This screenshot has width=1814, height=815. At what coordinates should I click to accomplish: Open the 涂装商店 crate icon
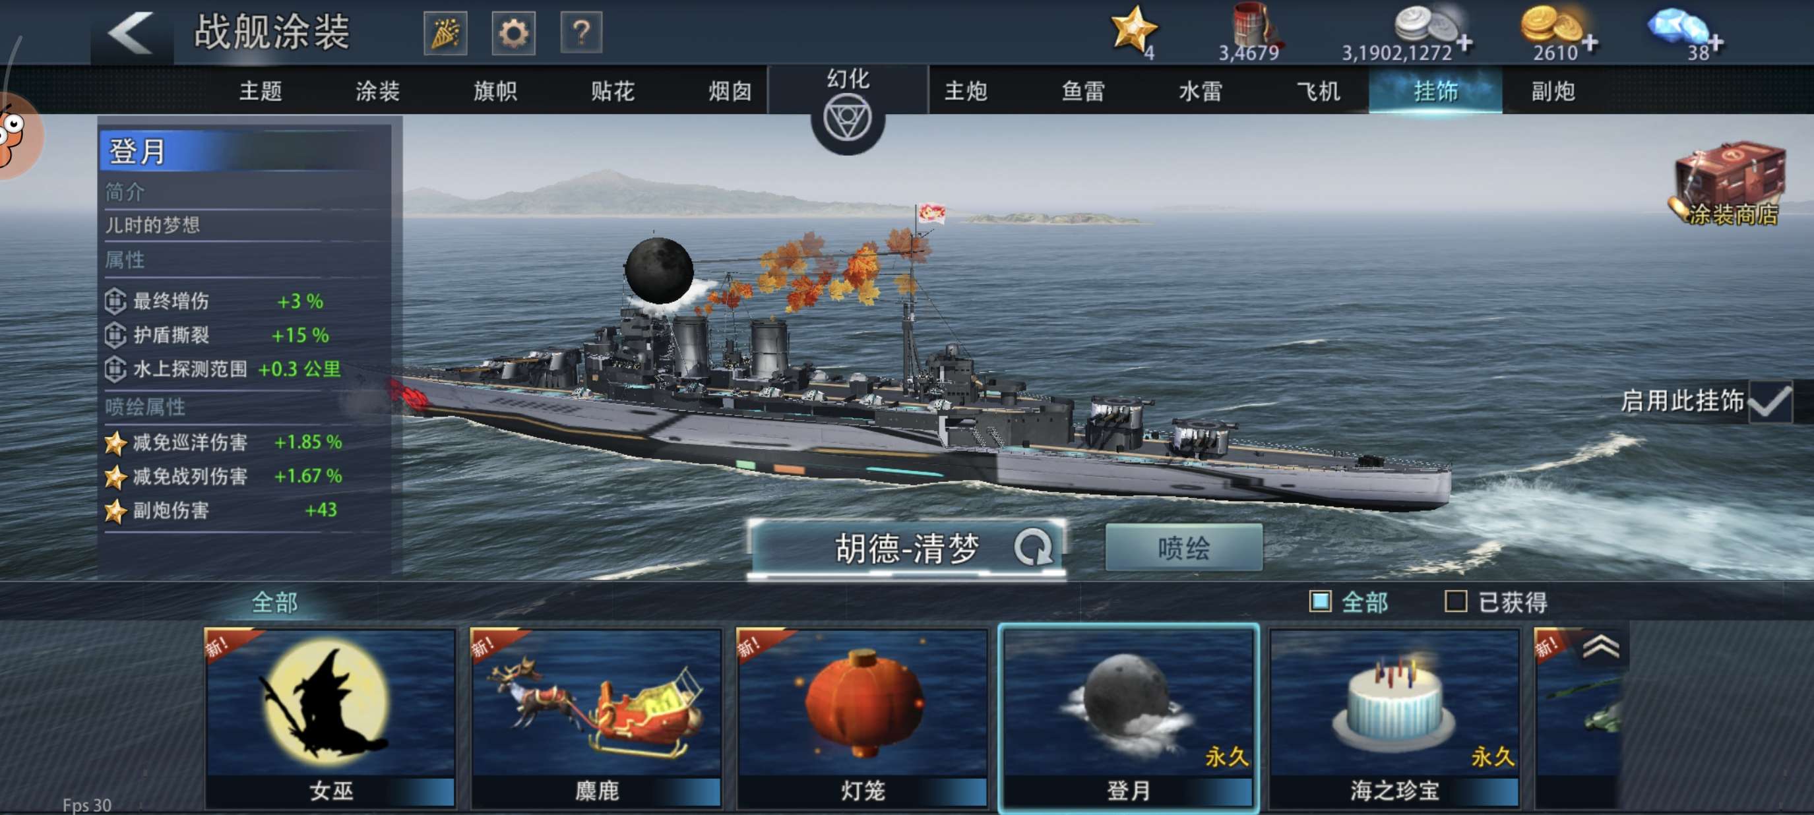click(1731, 184)
